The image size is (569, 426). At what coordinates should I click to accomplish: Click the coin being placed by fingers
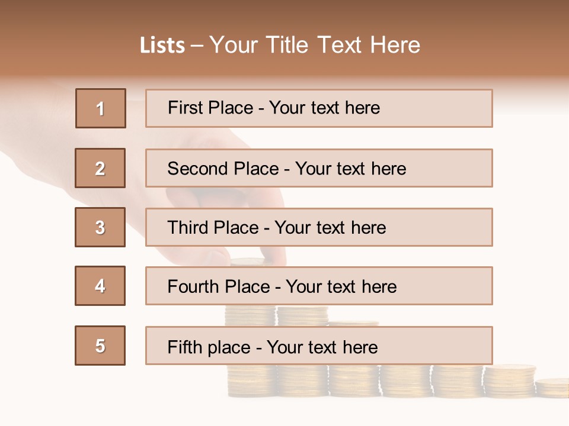pos(247,262)
